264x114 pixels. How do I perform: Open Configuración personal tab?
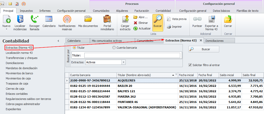click(71, 11)
